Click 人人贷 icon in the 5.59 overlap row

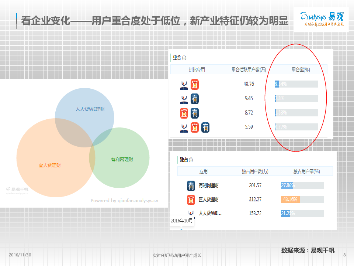point(184,127)
